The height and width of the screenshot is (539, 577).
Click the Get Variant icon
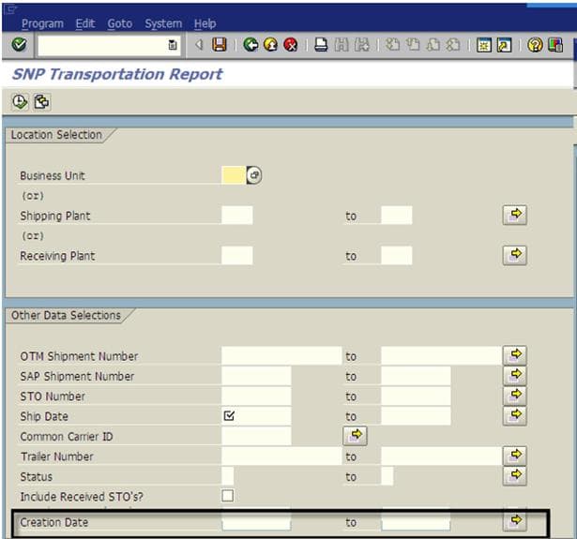click(x=41, y=102)
